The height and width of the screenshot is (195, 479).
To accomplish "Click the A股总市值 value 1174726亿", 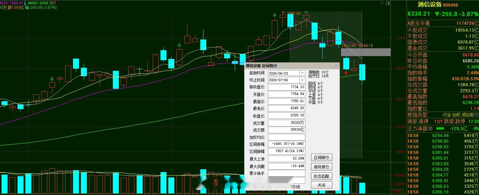I will tap(467, 24).
